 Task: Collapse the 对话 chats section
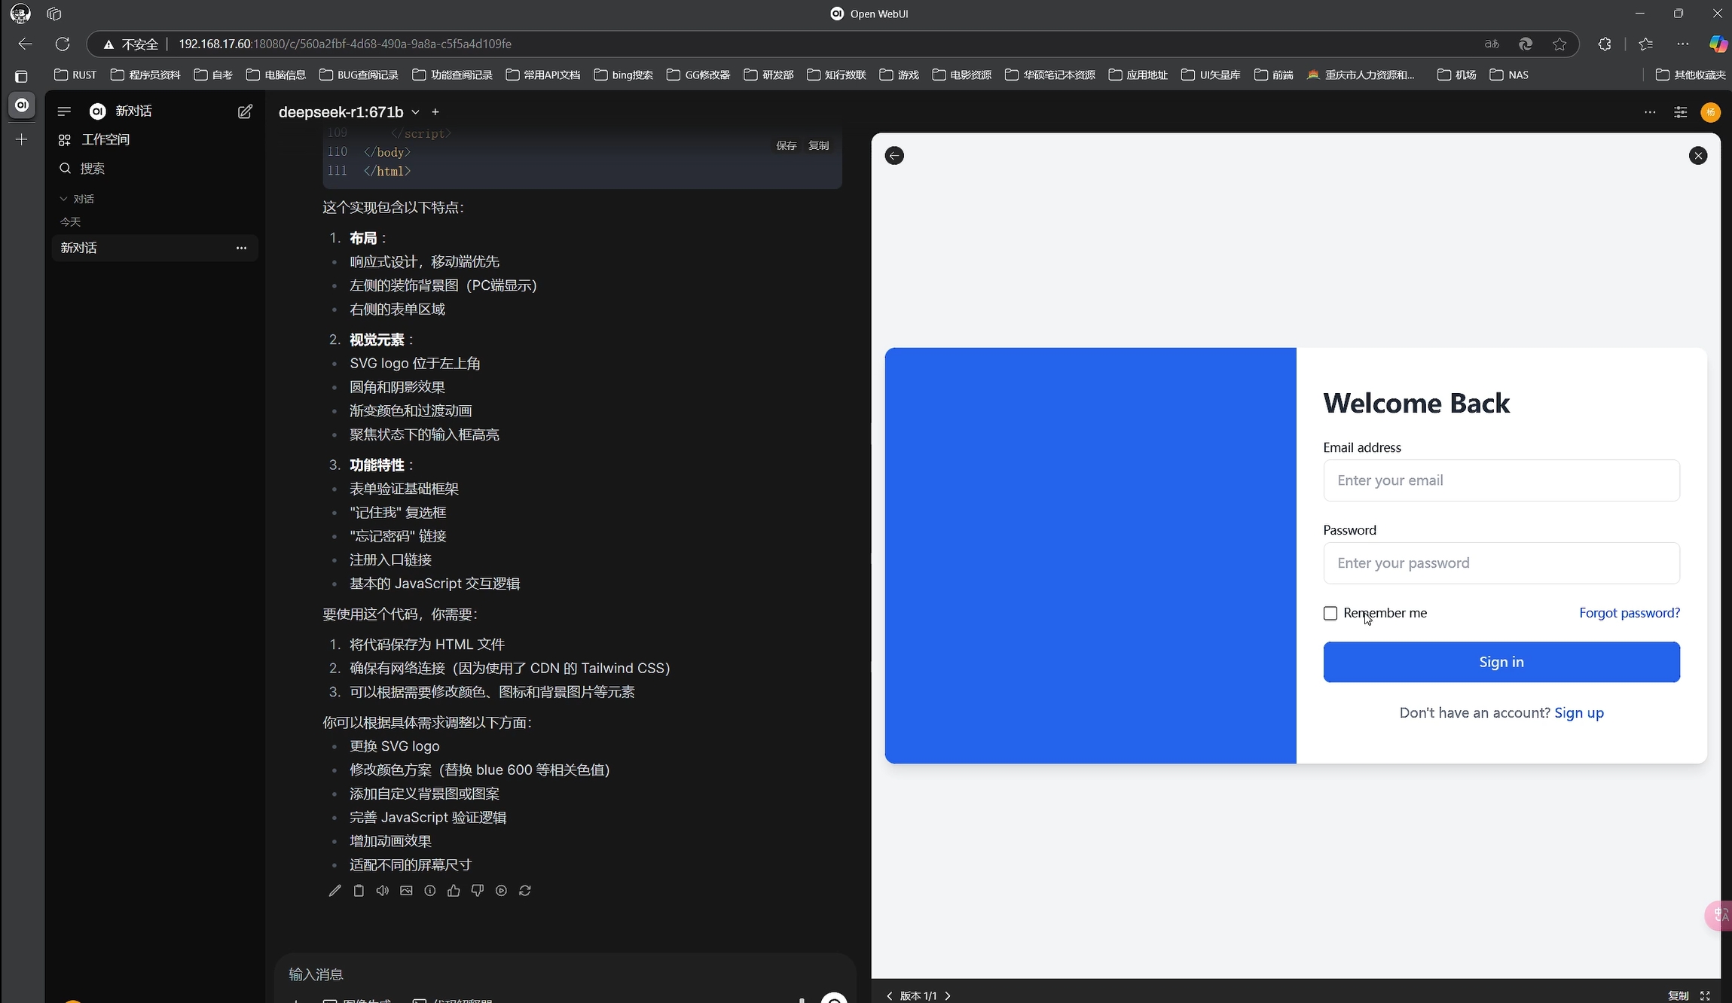(77, 199)
